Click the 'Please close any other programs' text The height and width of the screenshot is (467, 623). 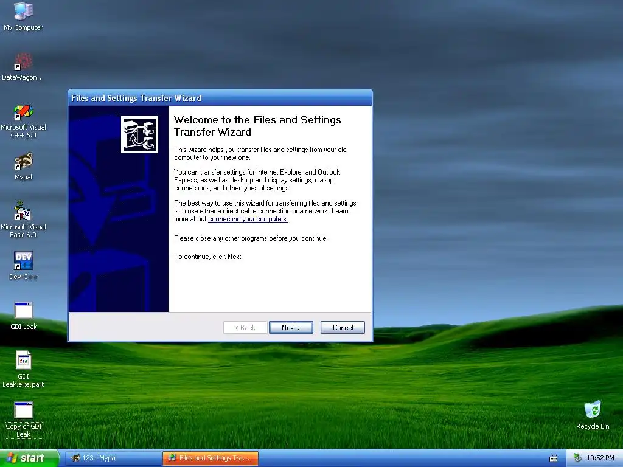251,238
